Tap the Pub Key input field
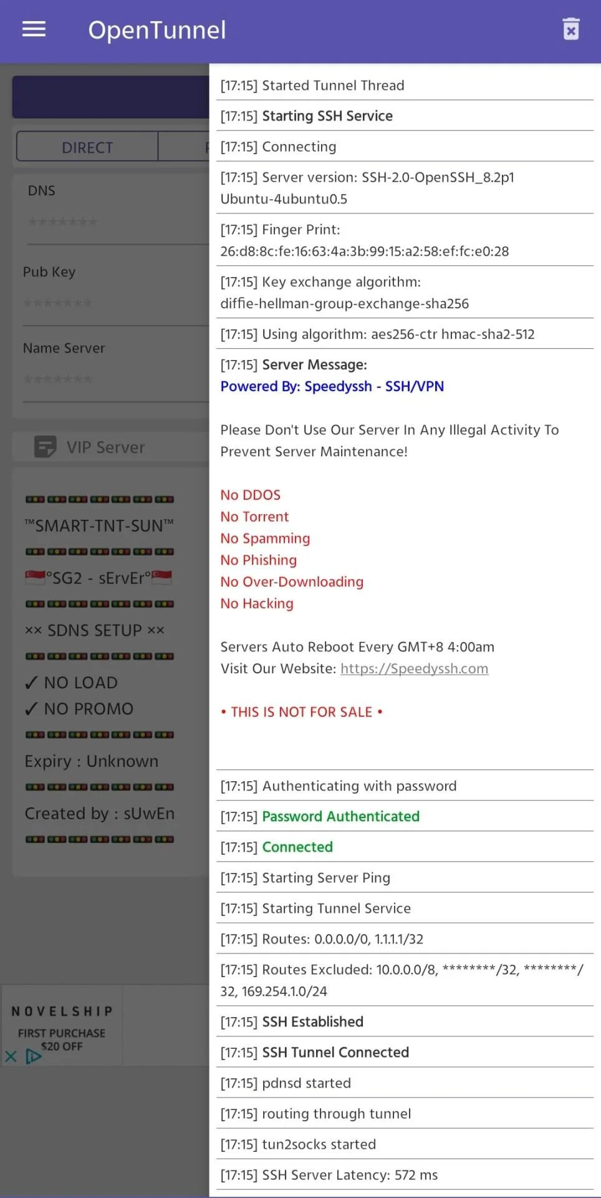601x1198 pixels. 116,304
